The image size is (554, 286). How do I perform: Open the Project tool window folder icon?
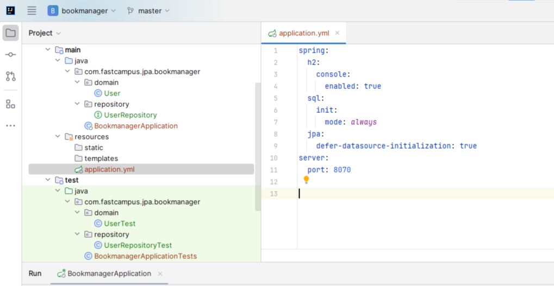click(10, 33)
